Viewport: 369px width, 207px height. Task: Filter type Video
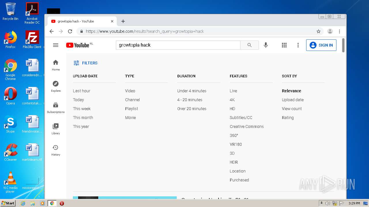pos(130,91)
